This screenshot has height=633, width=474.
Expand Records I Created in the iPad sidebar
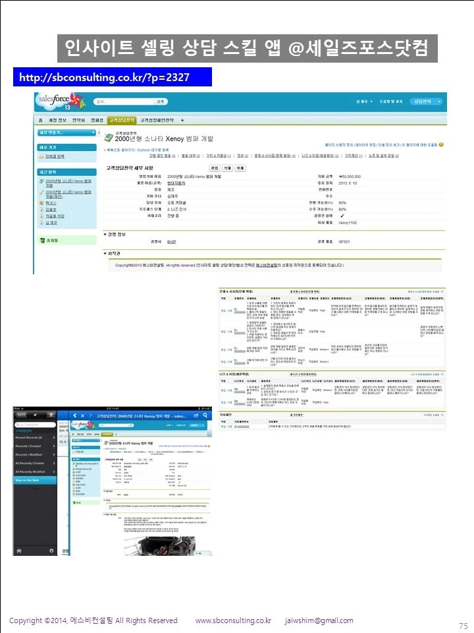coord(35,446)
